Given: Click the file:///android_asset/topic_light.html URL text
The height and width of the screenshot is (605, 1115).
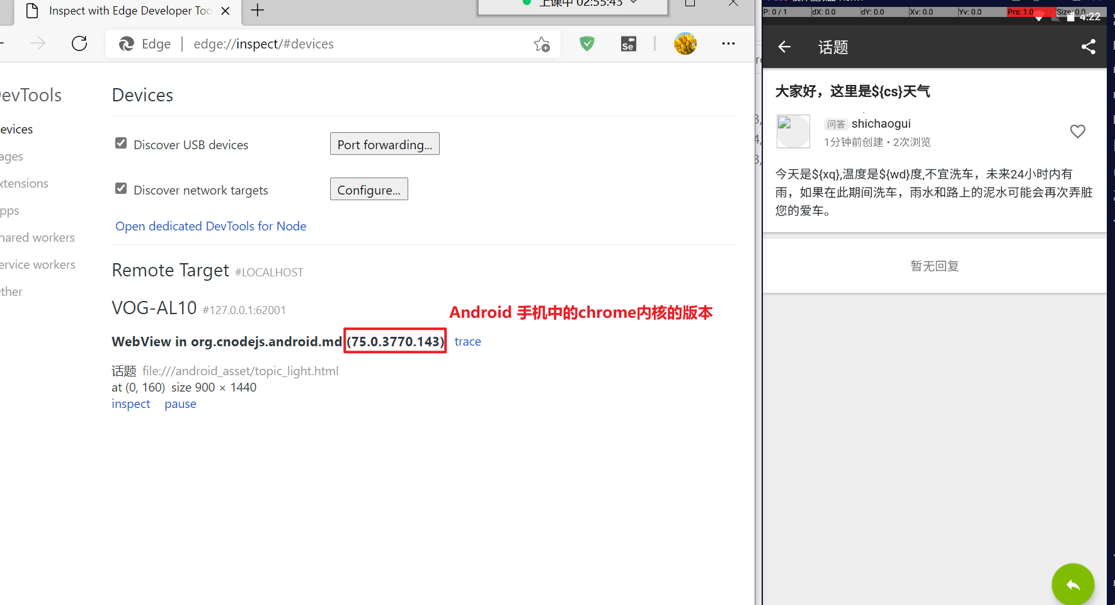Looking at the screenshot, I should 241,371.
